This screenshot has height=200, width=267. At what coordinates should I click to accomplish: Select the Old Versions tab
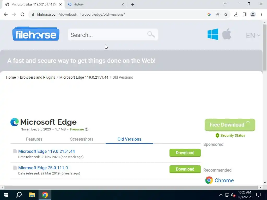(x=129, y=139)
